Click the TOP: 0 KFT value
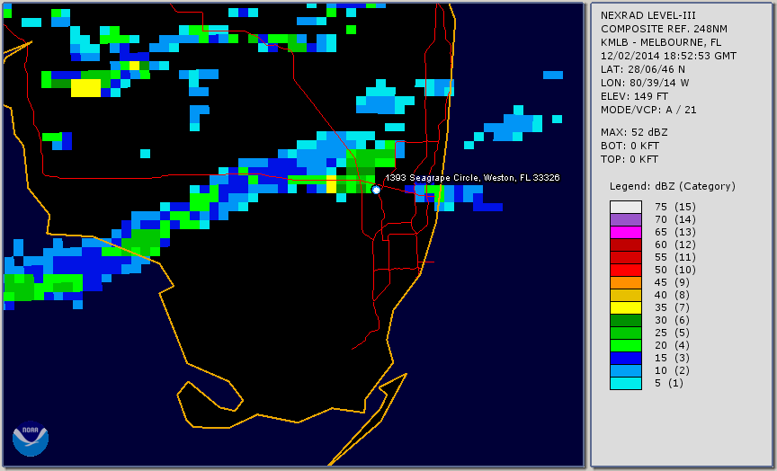This screenshot has height=471, width=777. 630,159
